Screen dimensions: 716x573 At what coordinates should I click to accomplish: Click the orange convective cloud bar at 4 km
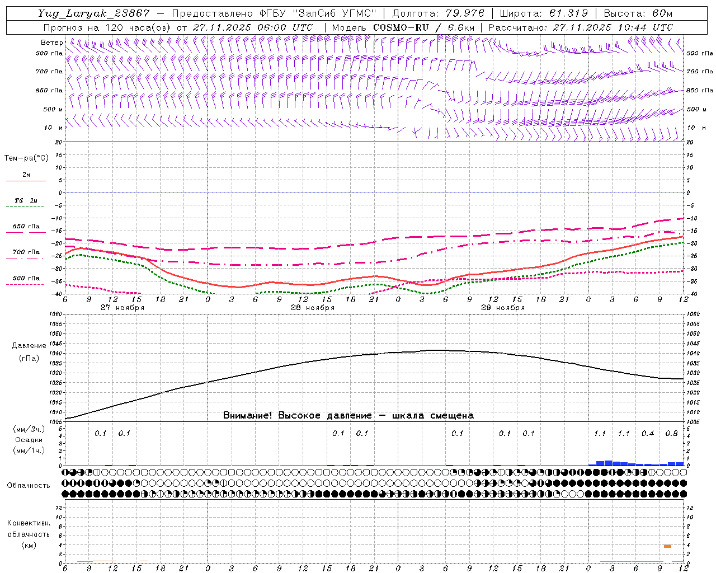[x=667, y=546]
